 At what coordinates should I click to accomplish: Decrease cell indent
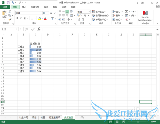60,19
